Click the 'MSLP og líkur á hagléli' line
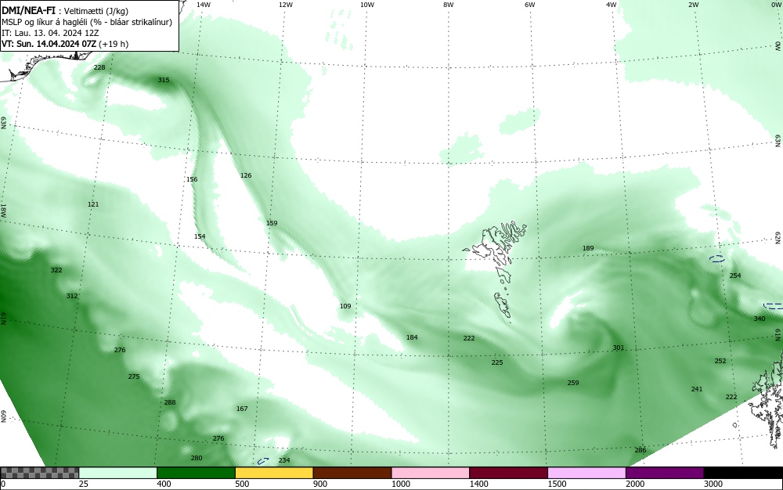This screenshot has width=783, height=490. tap(87, 22)
